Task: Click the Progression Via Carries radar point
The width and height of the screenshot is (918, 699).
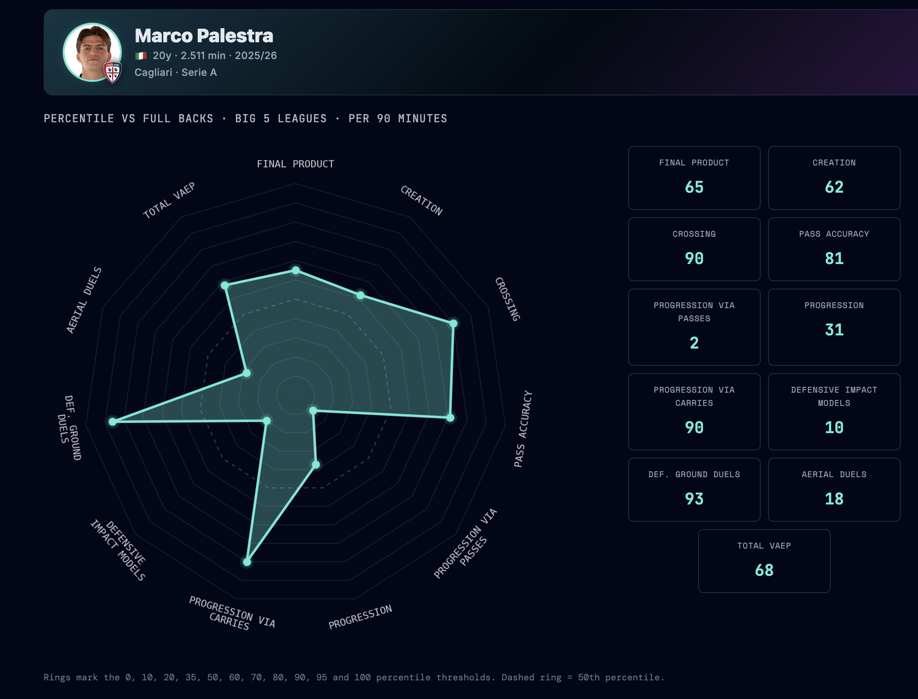Action: click(x=247, y=562)
